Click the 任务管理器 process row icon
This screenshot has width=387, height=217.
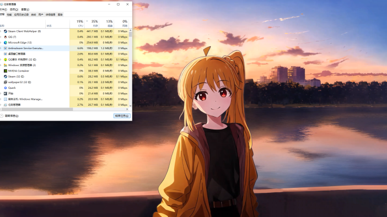coord(6,105)
